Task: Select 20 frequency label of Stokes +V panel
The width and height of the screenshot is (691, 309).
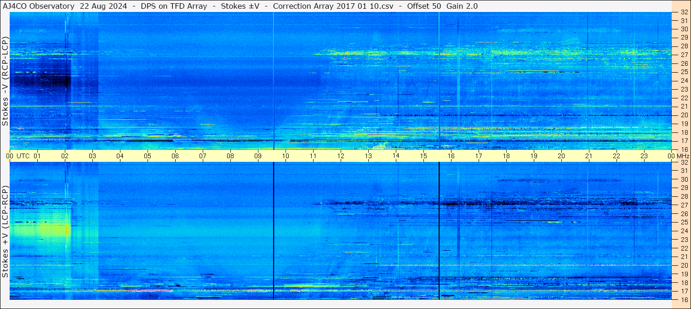Action: click(x=684, y=265)
